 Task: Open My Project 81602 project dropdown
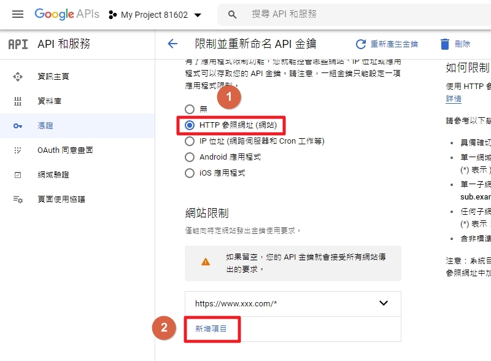click(x=155, y=15)
